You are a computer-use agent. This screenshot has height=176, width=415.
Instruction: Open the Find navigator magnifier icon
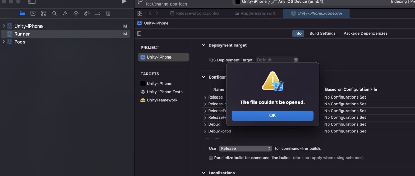(54, 13)
